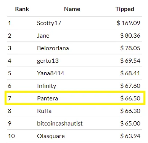Click the $ 63.94 tipped amount
This screenshot has height=143, width=148.
[130, 136]
